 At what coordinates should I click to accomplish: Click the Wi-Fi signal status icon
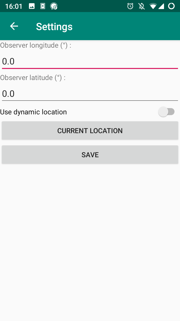[153, 6]
